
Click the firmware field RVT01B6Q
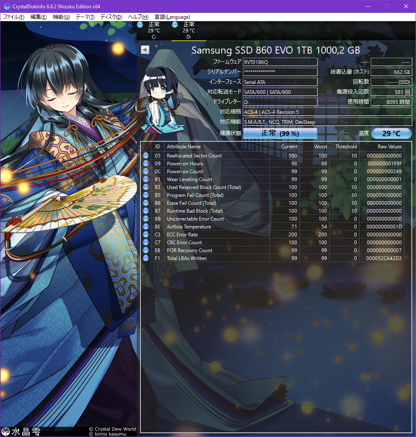280,62
